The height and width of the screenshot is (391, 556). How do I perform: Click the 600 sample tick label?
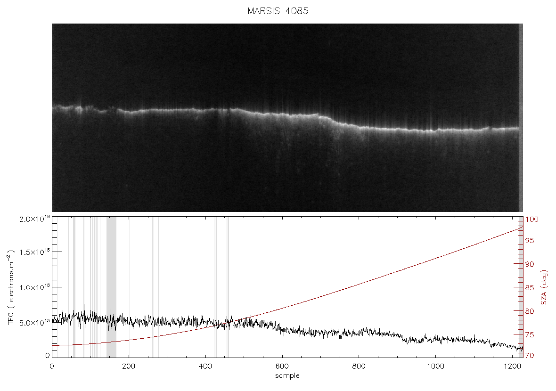(x=282, y=366)
